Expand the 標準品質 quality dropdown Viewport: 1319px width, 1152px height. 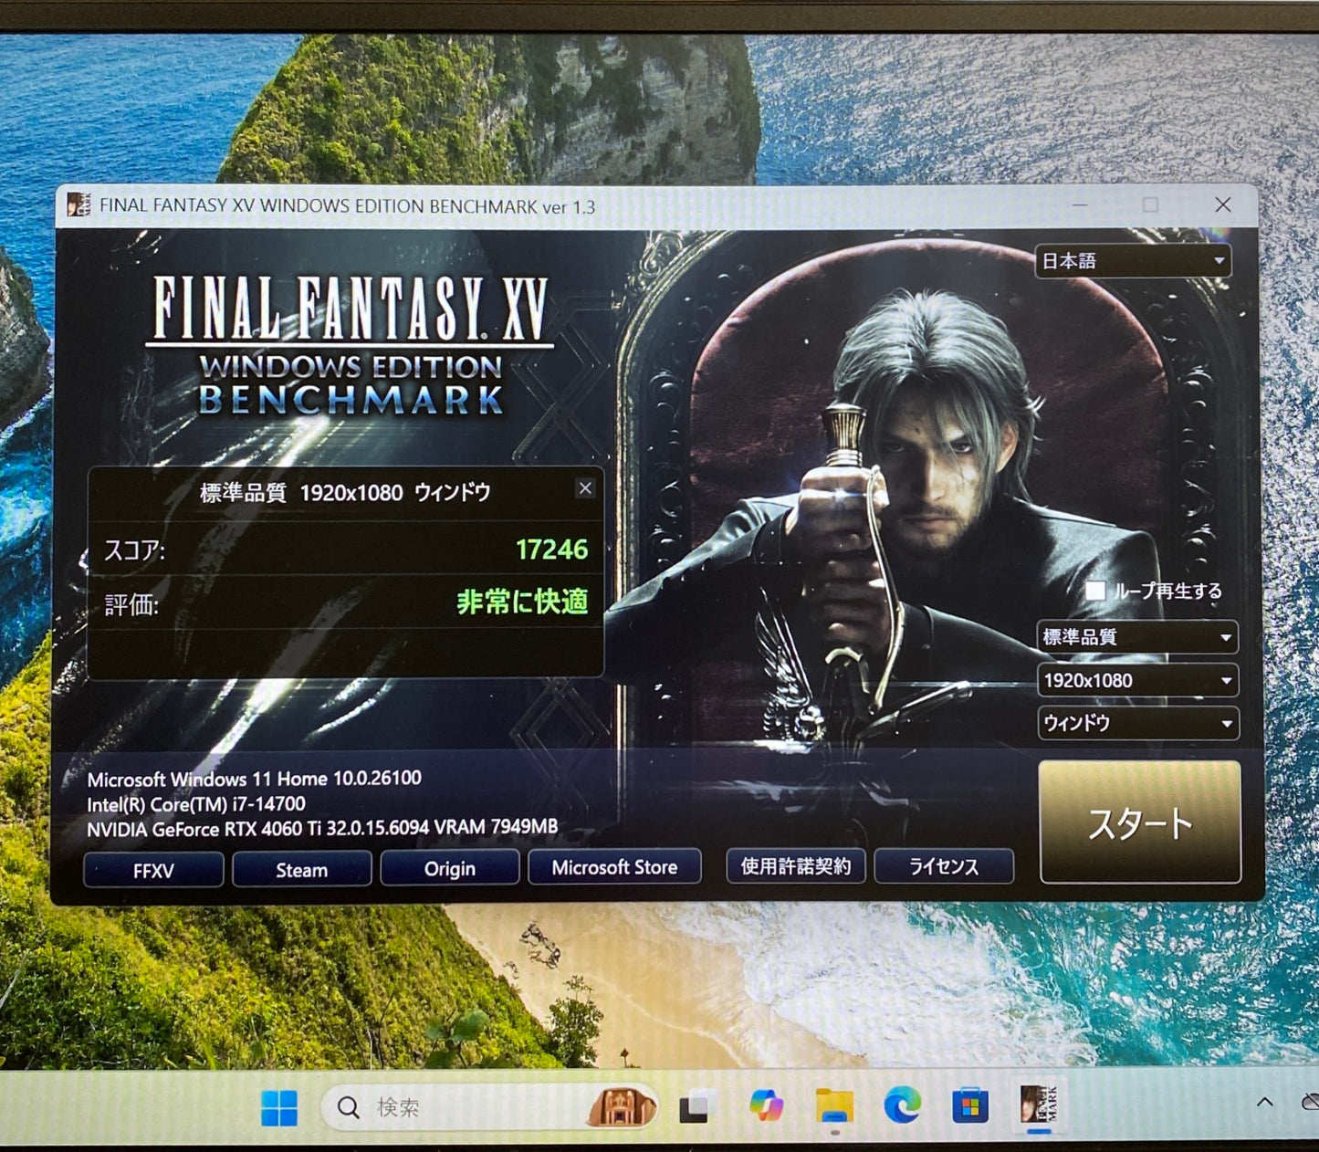1137,637
